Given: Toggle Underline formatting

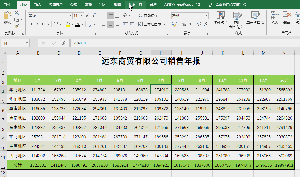Looking at the screenshot, I should tap(43, 24).
